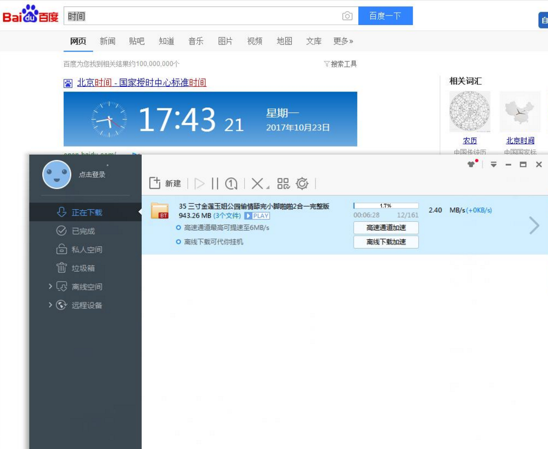
Task: Open the 知道 tab
Action: [166, 41]
